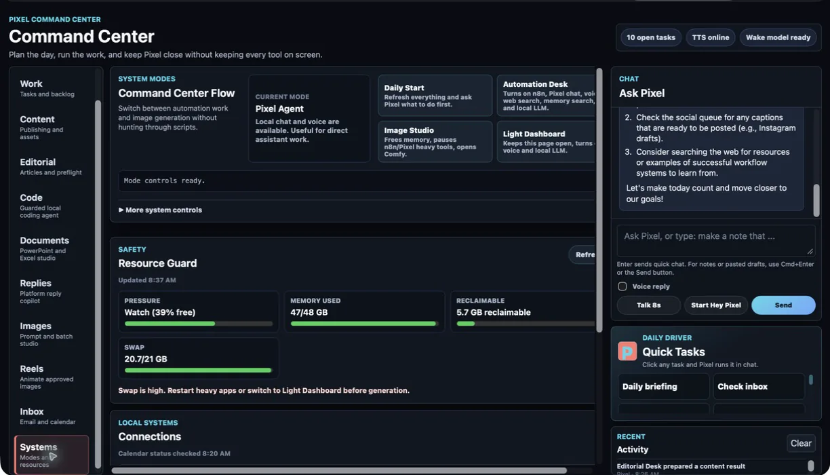Click the Memory Used progress bar

click(364, 324)
